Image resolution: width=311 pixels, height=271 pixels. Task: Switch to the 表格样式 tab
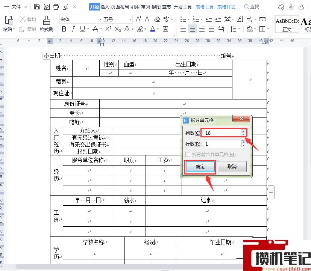coord(226,7)
